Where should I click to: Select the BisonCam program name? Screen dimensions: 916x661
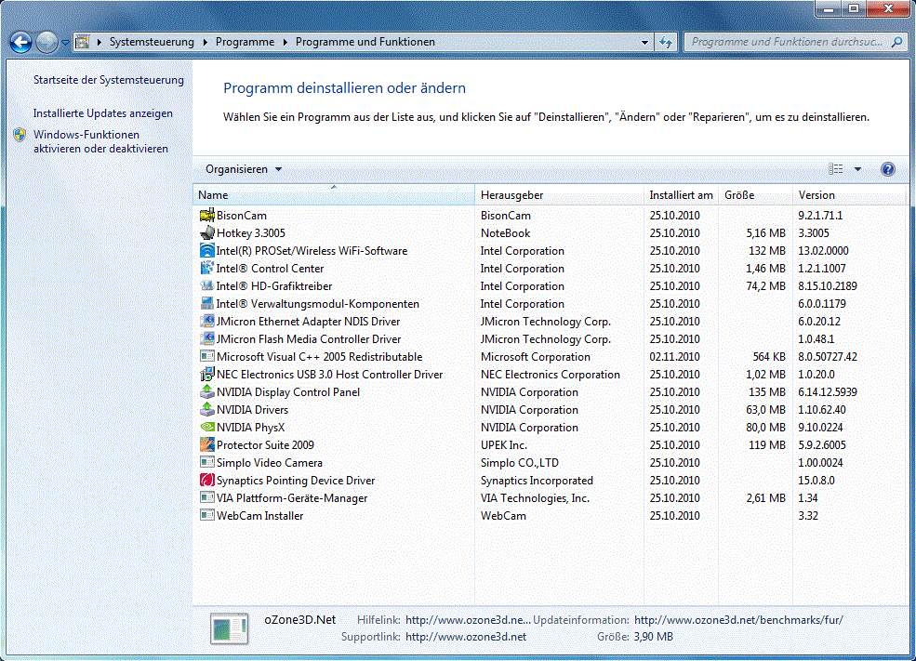(241, 216)
